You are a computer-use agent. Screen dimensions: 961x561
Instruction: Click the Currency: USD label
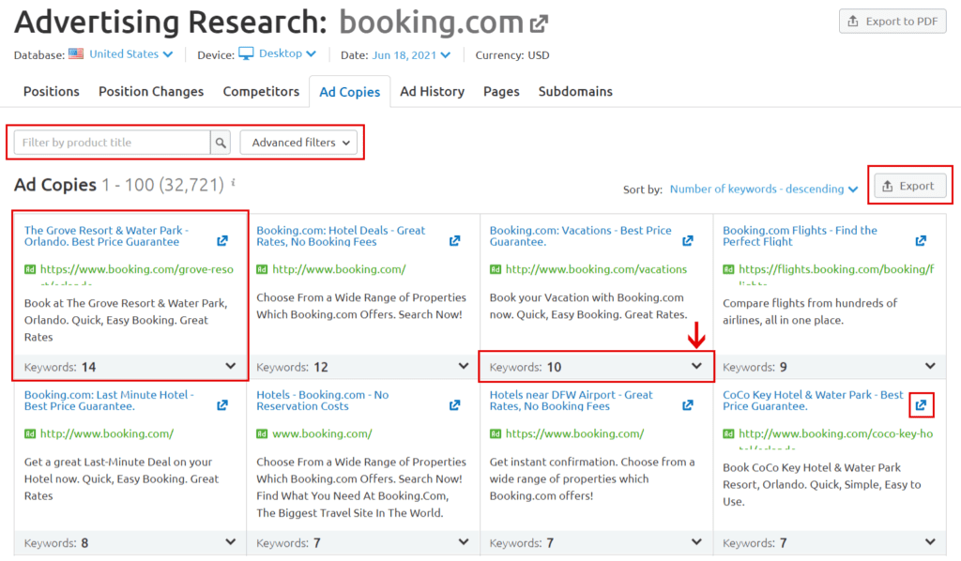(x=512, y=55)
